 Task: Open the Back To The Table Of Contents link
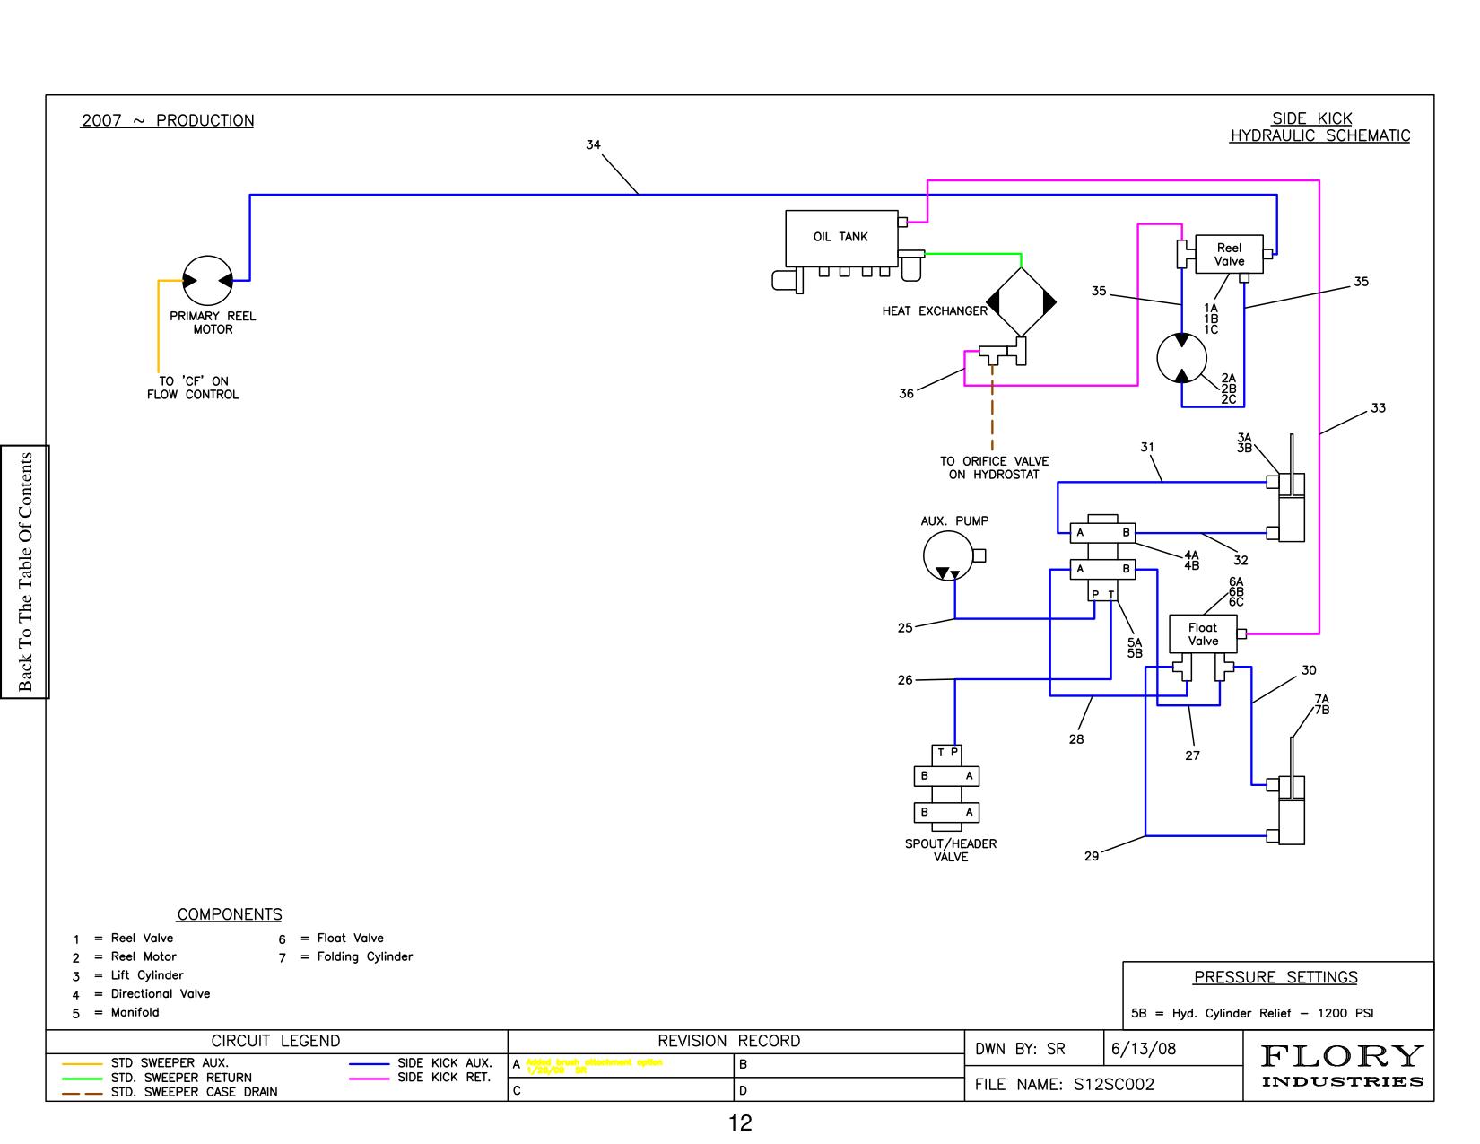pos(24,572)
